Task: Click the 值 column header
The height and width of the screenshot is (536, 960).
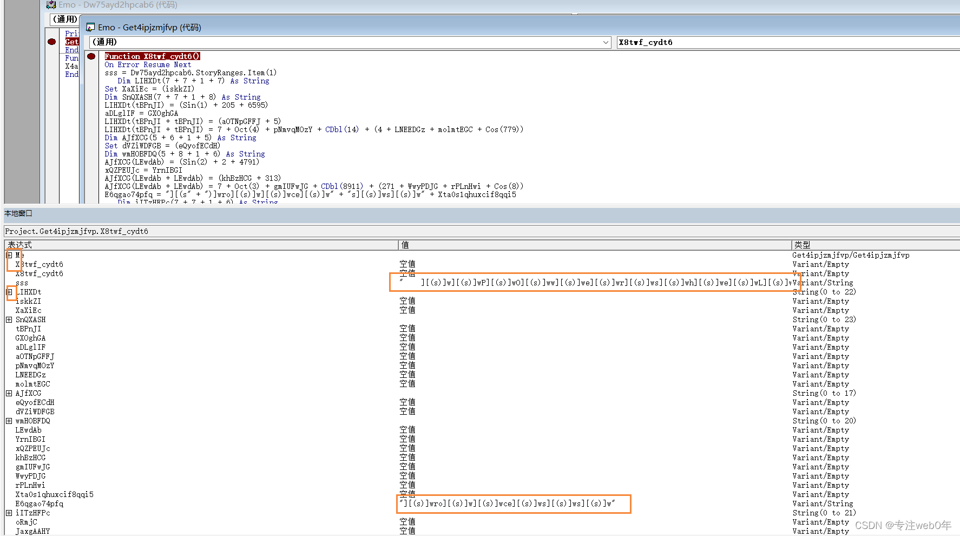Action: (595, 245)
